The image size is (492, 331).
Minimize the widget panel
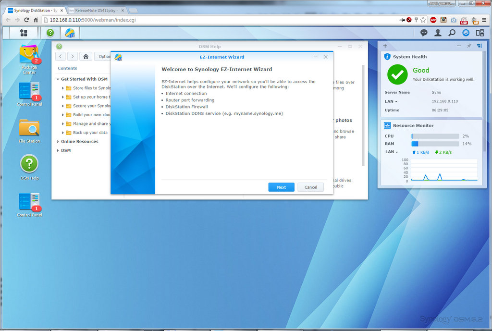coord(459,46)
